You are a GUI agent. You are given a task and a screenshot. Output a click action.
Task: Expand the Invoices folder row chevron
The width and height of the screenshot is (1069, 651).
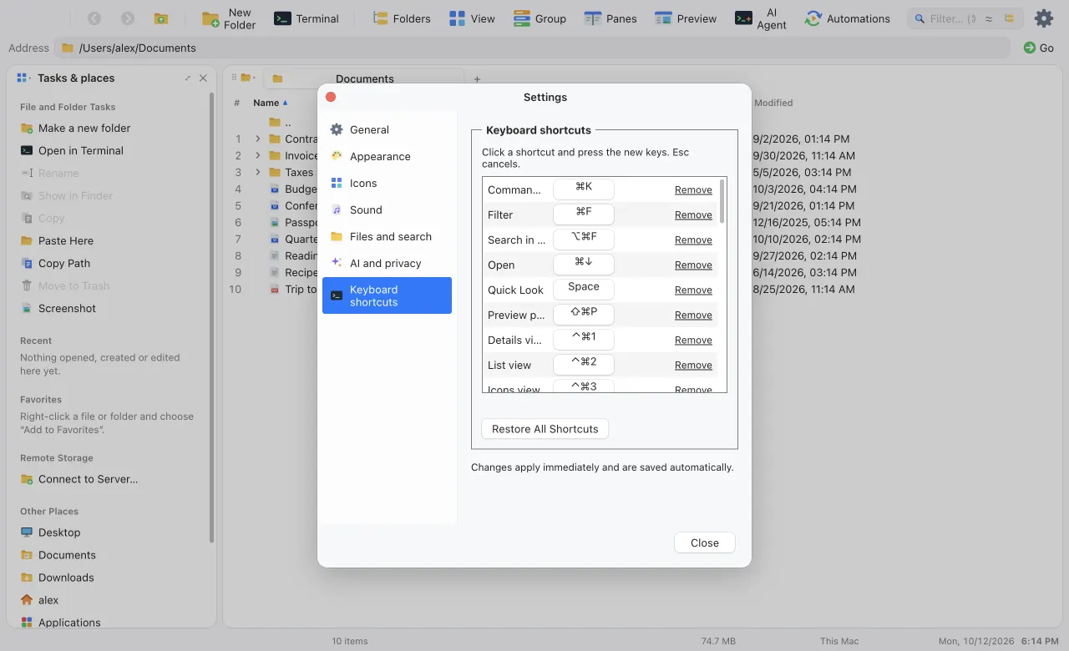pos(257,155)
